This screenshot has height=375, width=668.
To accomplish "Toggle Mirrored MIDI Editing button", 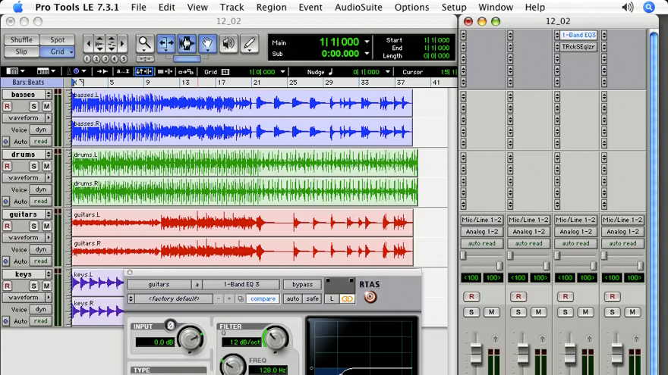I will click(186, 72).
